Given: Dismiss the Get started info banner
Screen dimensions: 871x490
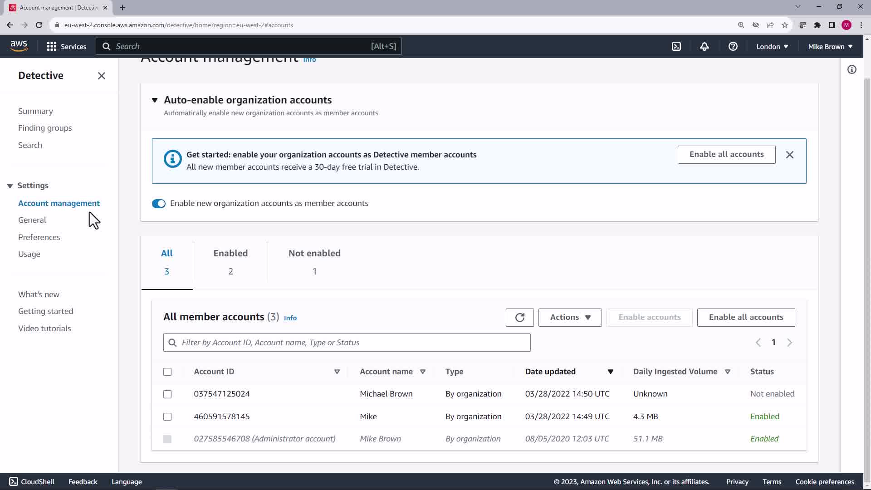Looking at the screenshot, I should click(790, 155).
